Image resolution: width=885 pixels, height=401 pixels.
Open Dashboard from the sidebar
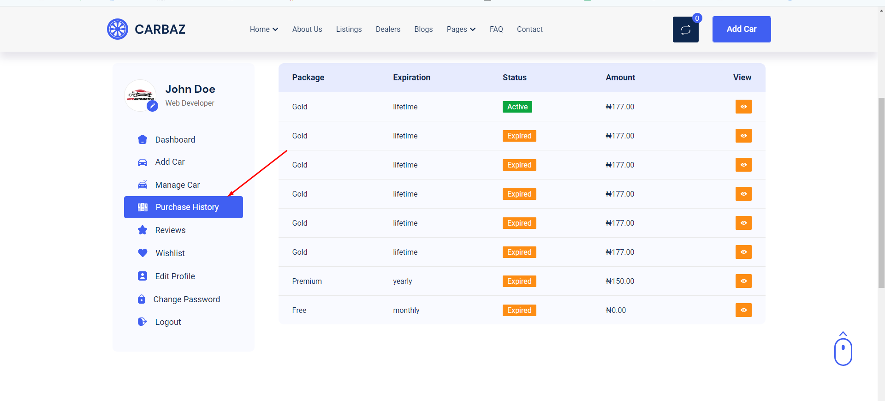coord(175,140)
